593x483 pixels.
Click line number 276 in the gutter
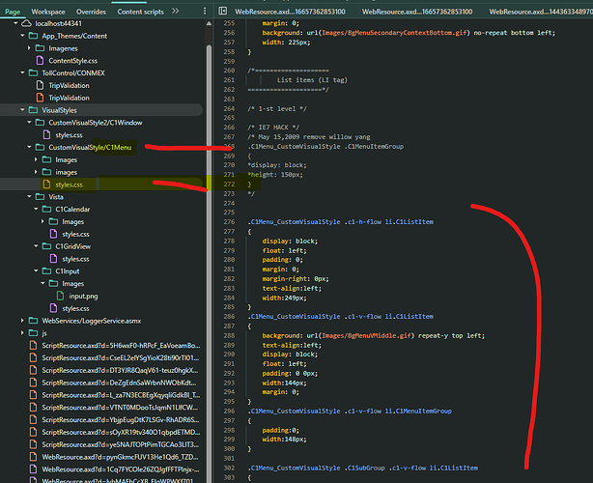point(229,221)
